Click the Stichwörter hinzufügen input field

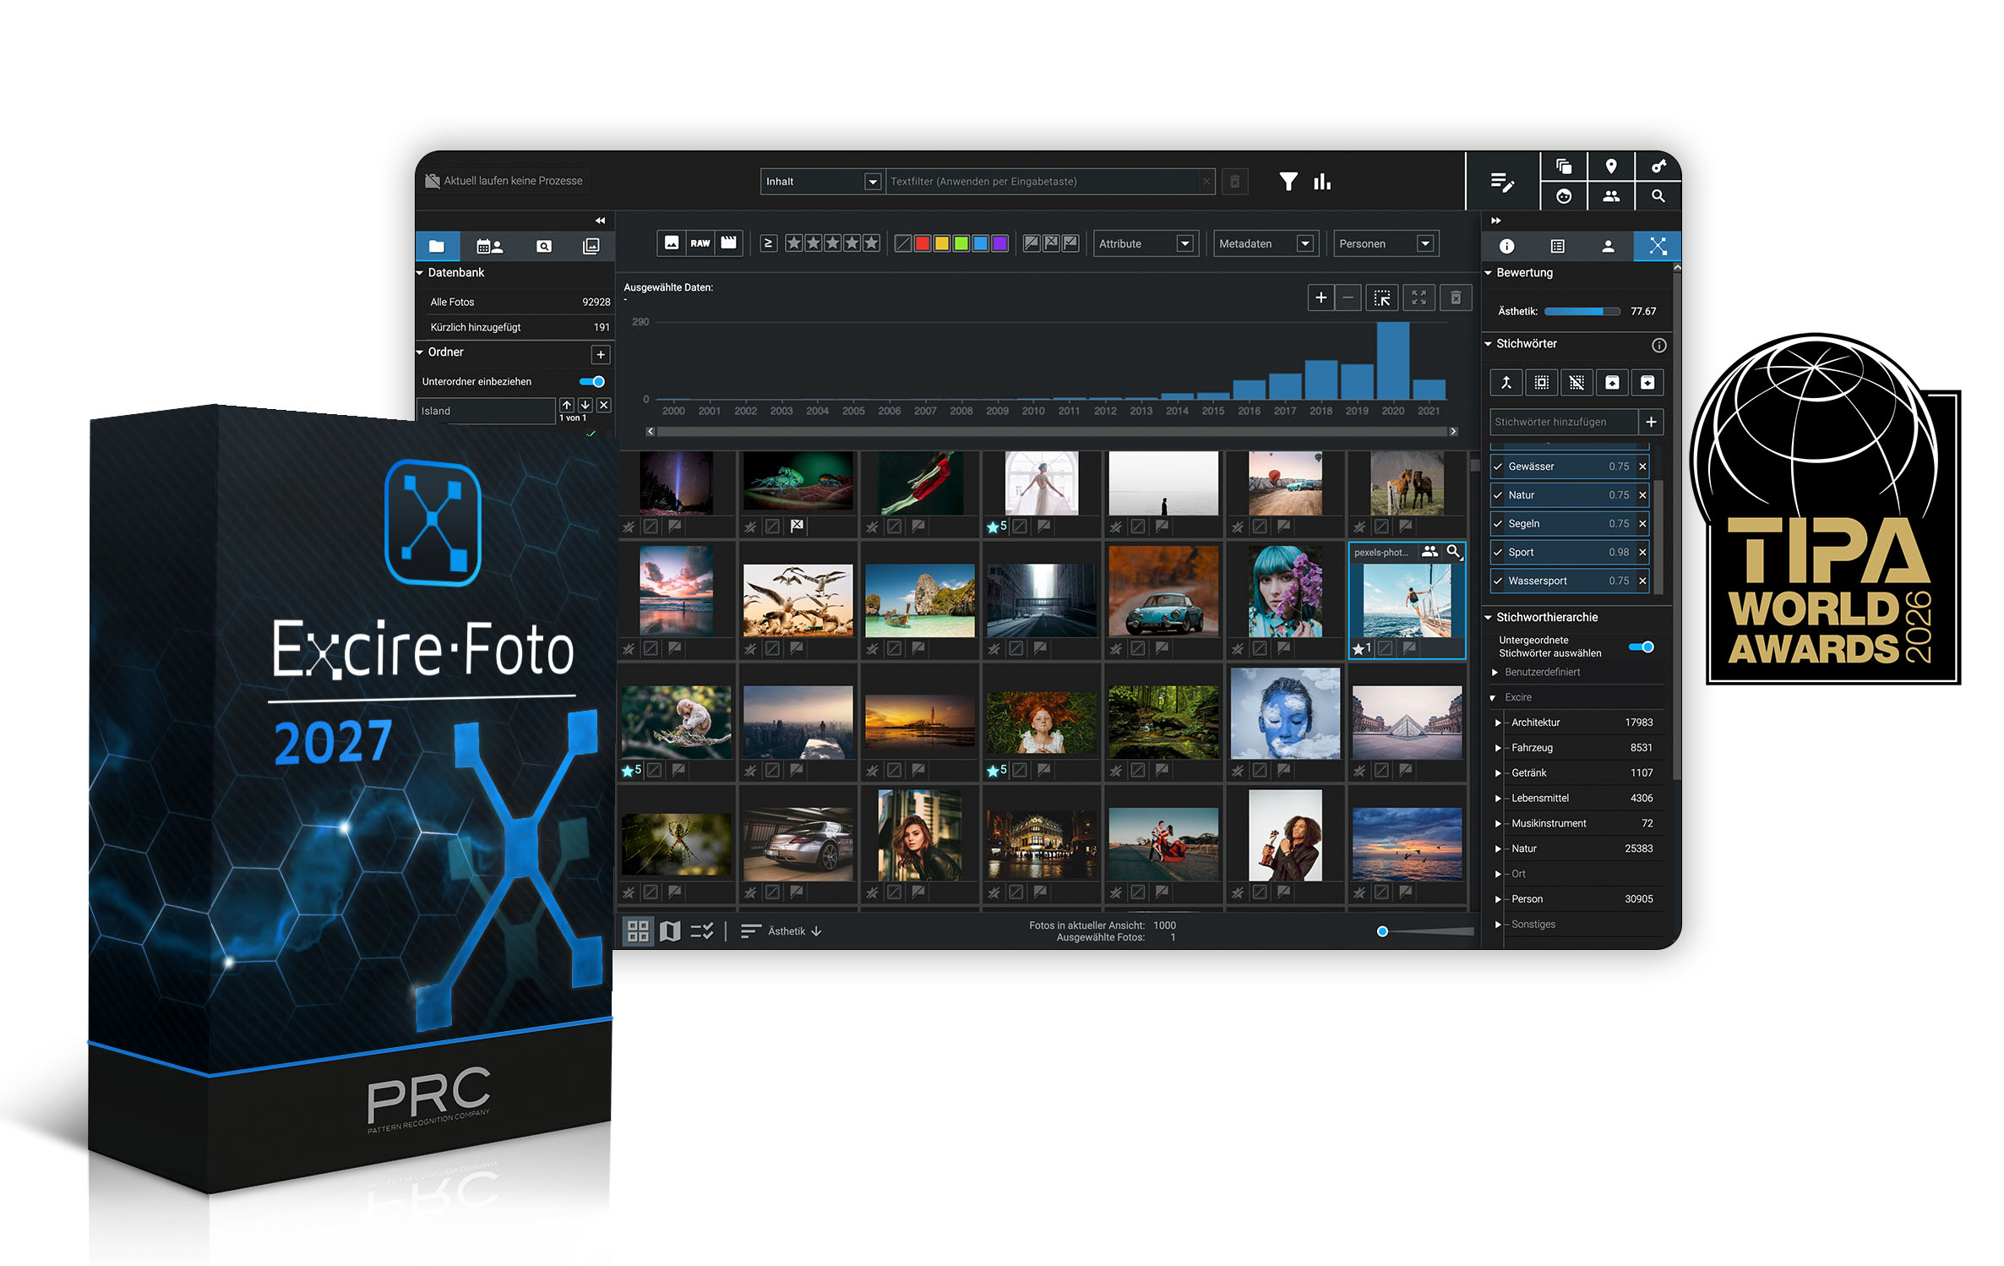[1564, 423]
